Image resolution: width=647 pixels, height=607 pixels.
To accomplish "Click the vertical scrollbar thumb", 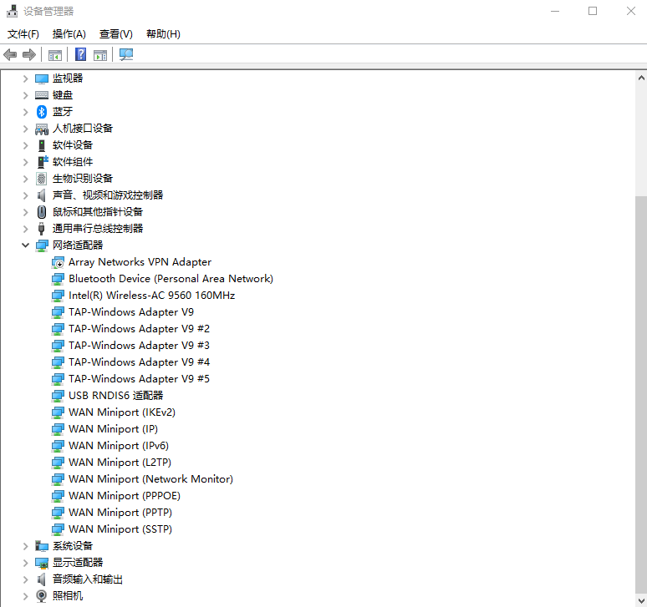I will click(x=641, y=395).
